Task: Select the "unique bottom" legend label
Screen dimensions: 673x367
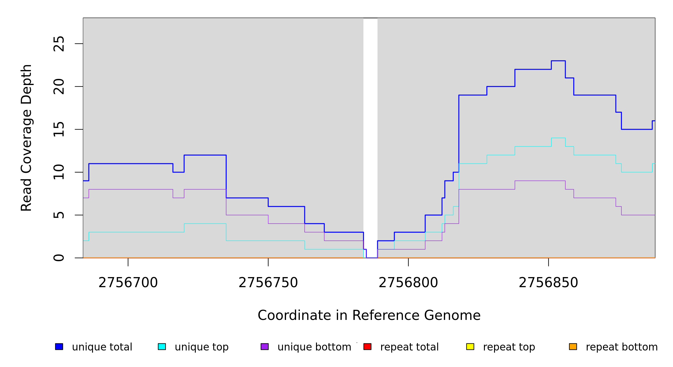Action: click(x=314, y=347)
